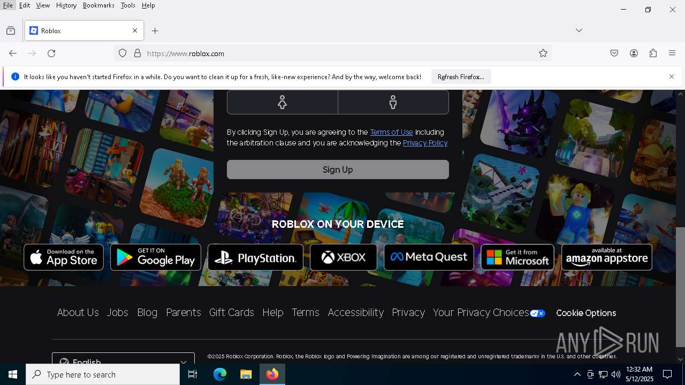Open the Firefox View icon beside the tabs
This screenshot has width=685, height=385.
(11, 31)
